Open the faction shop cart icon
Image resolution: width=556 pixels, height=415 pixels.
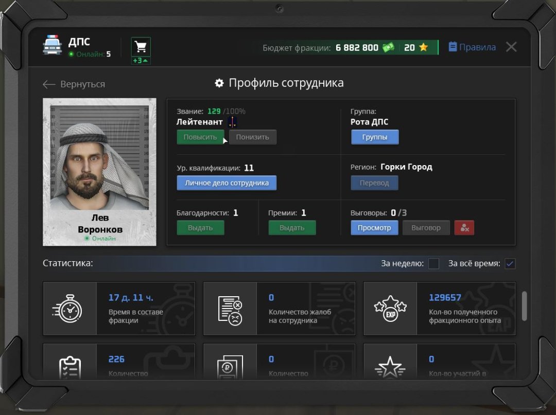[x=141, y=47]
